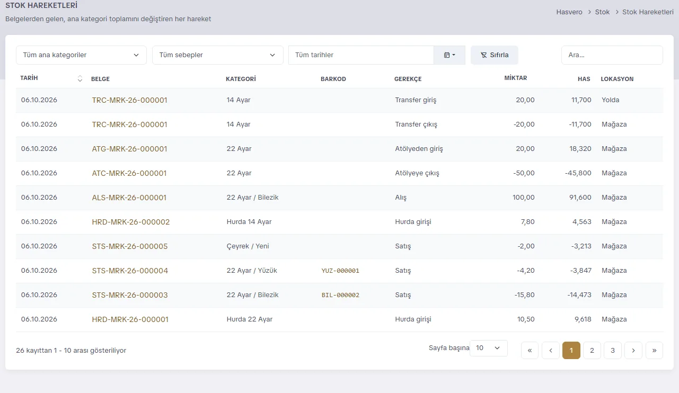Select page 3 in pagination
The height and width of the screenshot is (393, 679).
(x=613, y=350)
